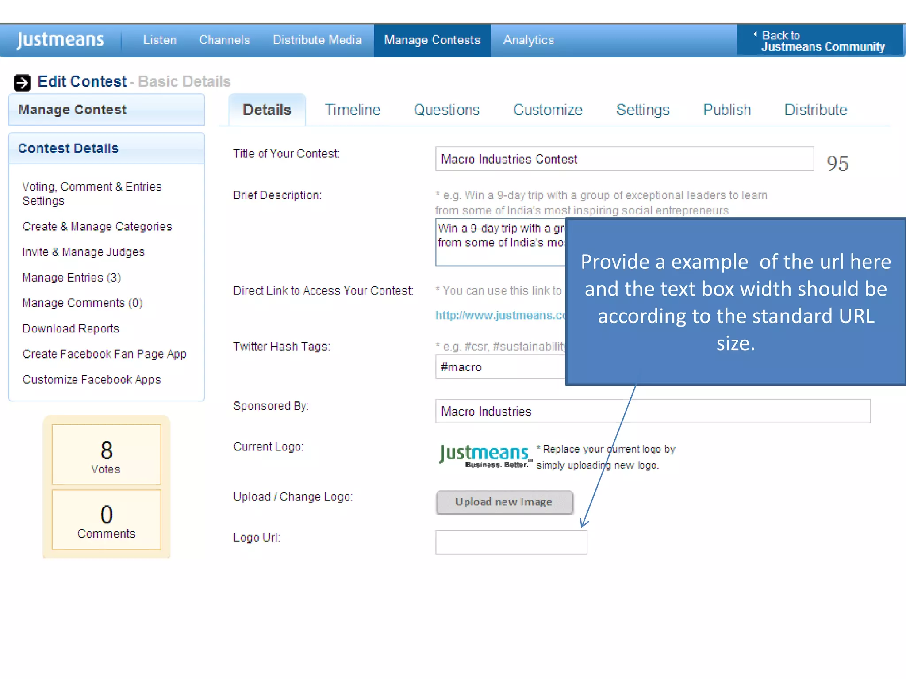This screenshot has height=679, width=906.
Task: Click the Contest Details sidebar heading
Action: [68, 148]
